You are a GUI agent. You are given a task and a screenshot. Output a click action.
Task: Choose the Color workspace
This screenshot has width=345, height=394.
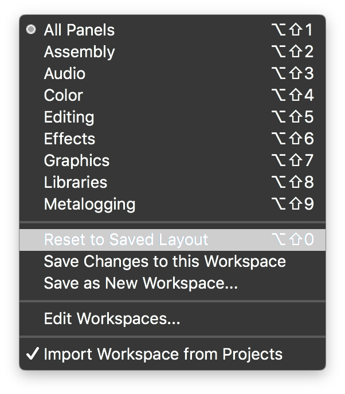click(x=64, y=96)
